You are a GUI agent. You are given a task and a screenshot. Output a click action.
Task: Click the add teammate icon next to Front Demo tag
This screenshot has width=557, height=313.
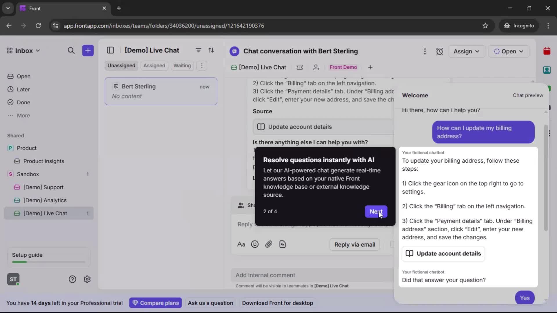[x=316, y=67]
